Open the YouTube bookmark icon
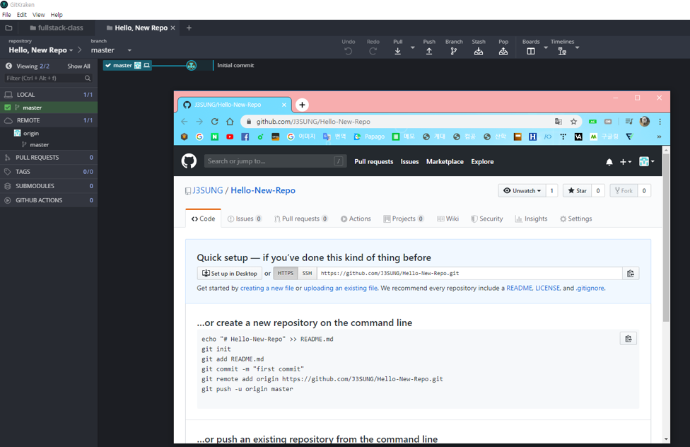Screen dimensions: 690x447 click(x=230, y=137)
